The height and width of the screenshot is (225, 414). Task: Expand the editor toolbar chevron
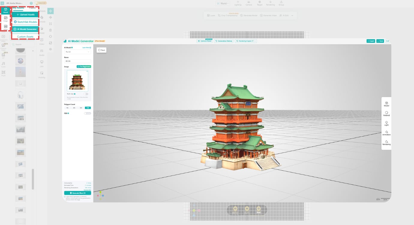pos(292,15)
